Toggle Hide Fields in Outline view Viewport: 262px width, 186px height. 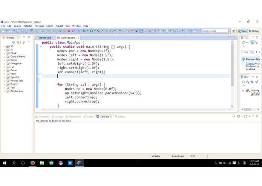252,82
